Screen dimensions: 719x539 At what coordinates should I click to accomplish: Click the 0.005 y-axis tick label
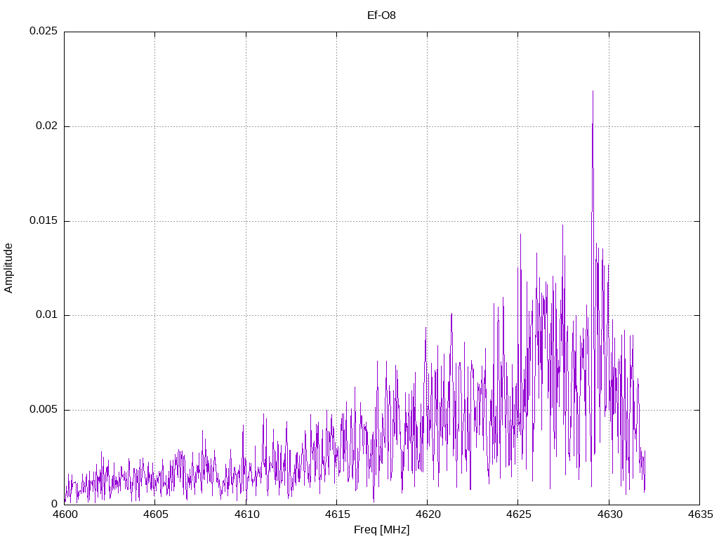[x=44, y=409]
